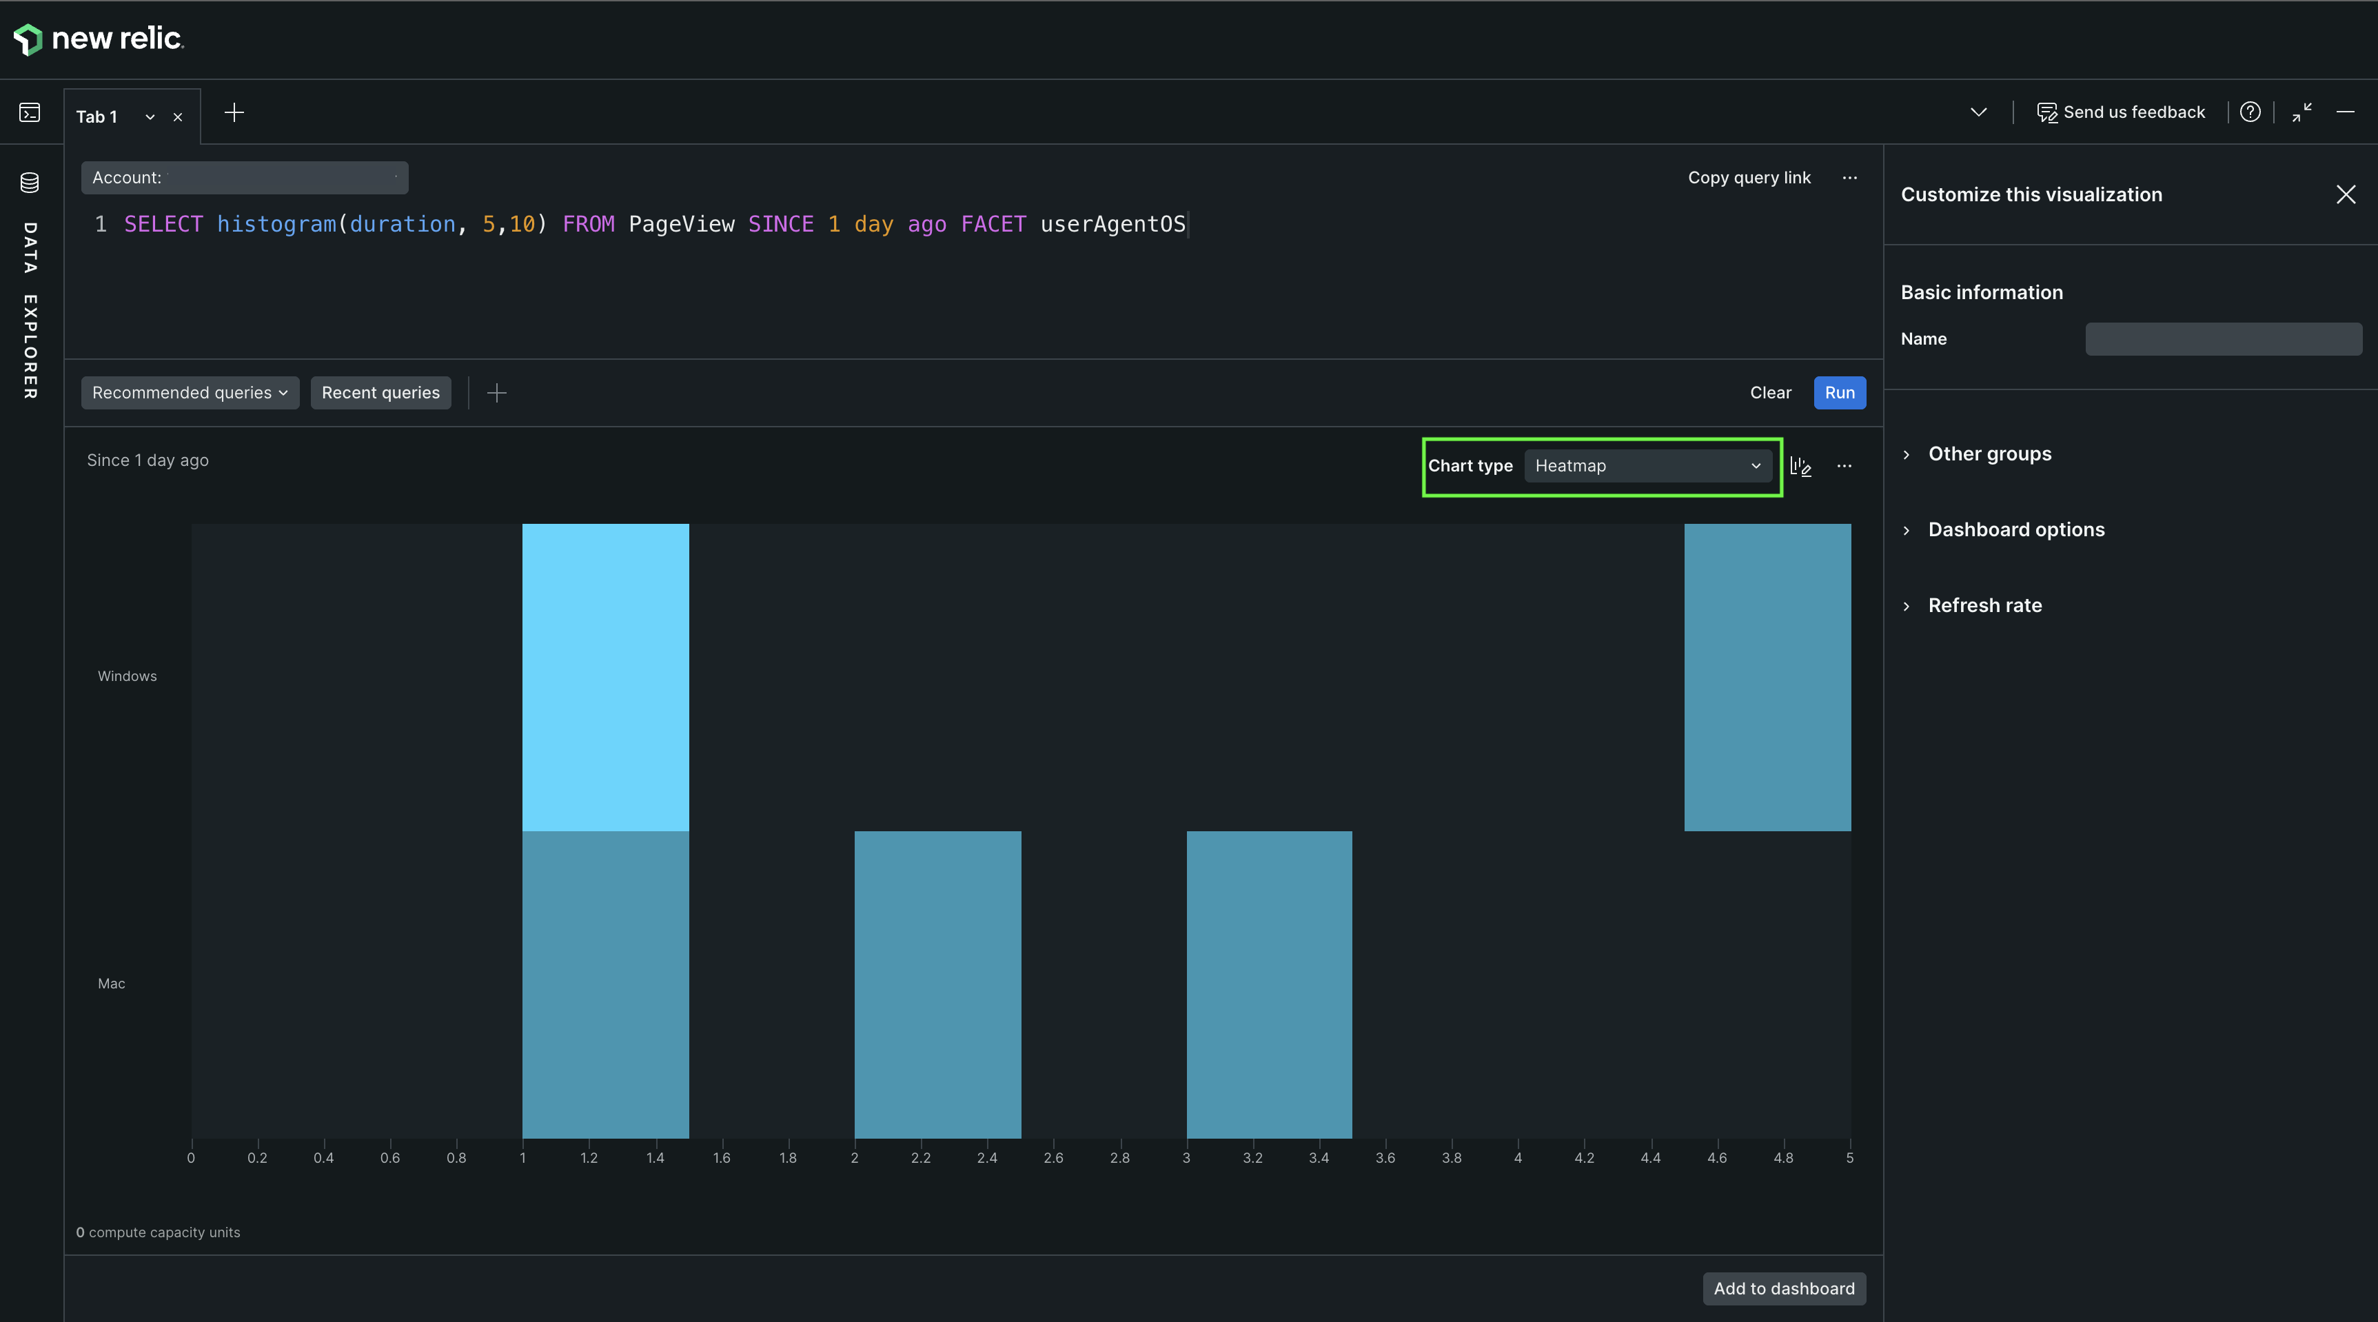
Task: Click the customize visualization chart icon
Action: click(1801, 466)
